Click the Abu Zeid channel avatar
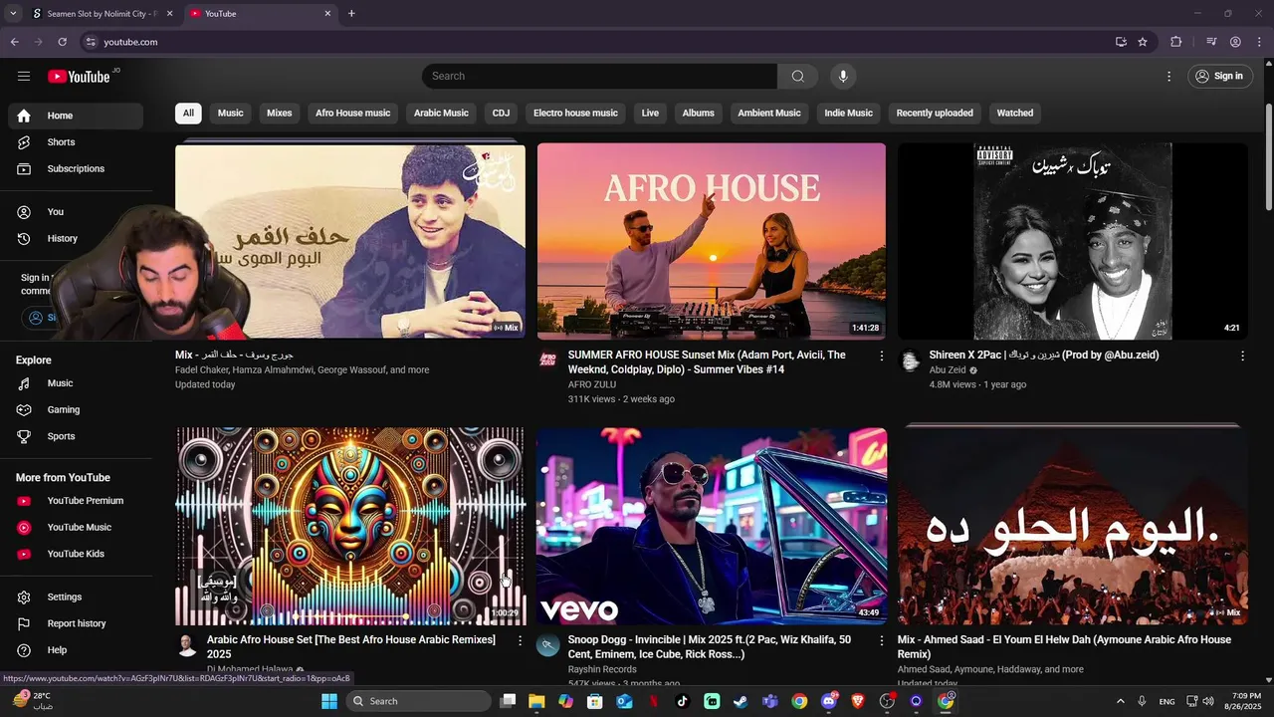Viewport: 1274px width, 717px height. pos(910,359)
